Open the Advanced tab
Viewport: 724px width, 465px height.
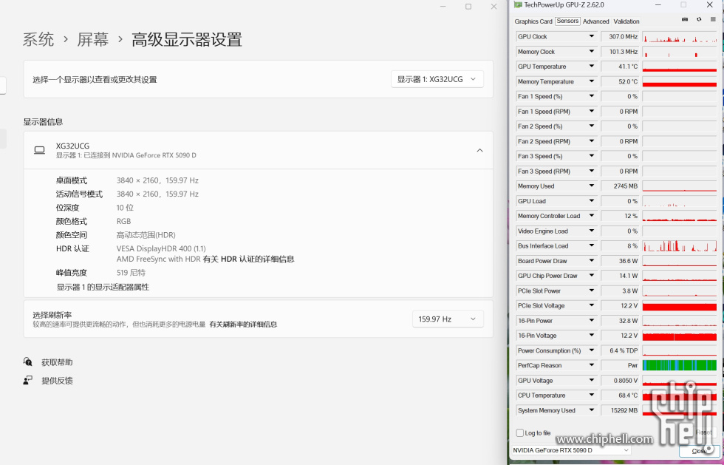tap(595, 21)
